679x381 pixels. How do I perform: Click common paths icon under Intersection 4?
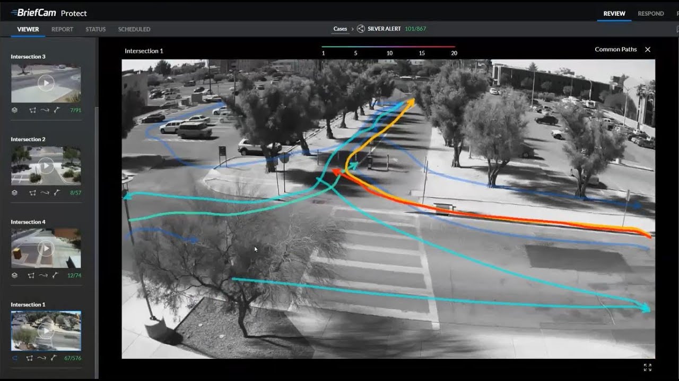click(56, 275)
